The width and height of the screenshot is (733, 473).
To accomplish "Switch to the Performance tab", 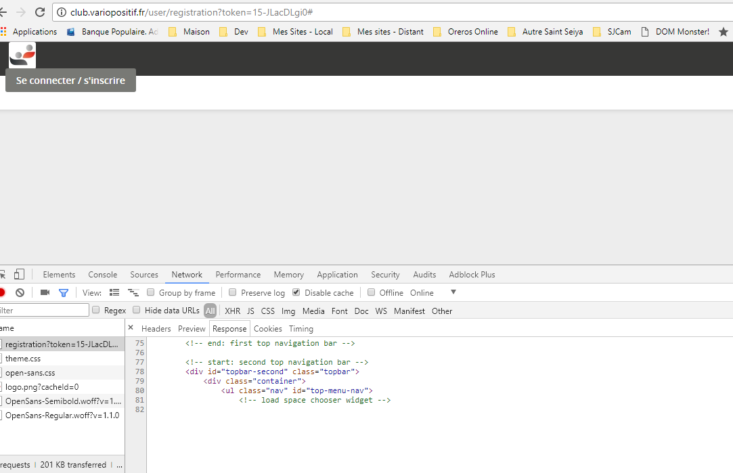I will (238, 275).
